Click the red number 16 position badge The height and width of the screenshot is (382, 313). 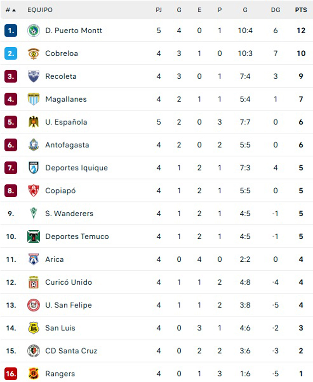coord(11,374)
